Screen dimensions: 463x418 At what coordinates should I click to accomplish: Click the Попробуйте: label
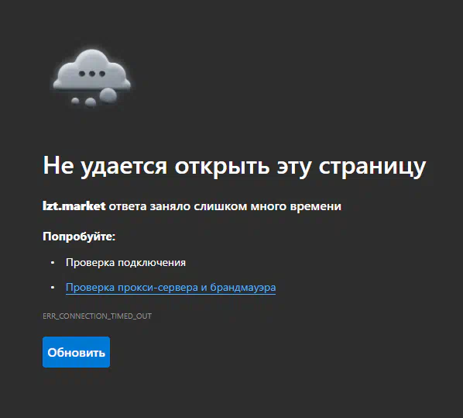click(x=79, y=237)
